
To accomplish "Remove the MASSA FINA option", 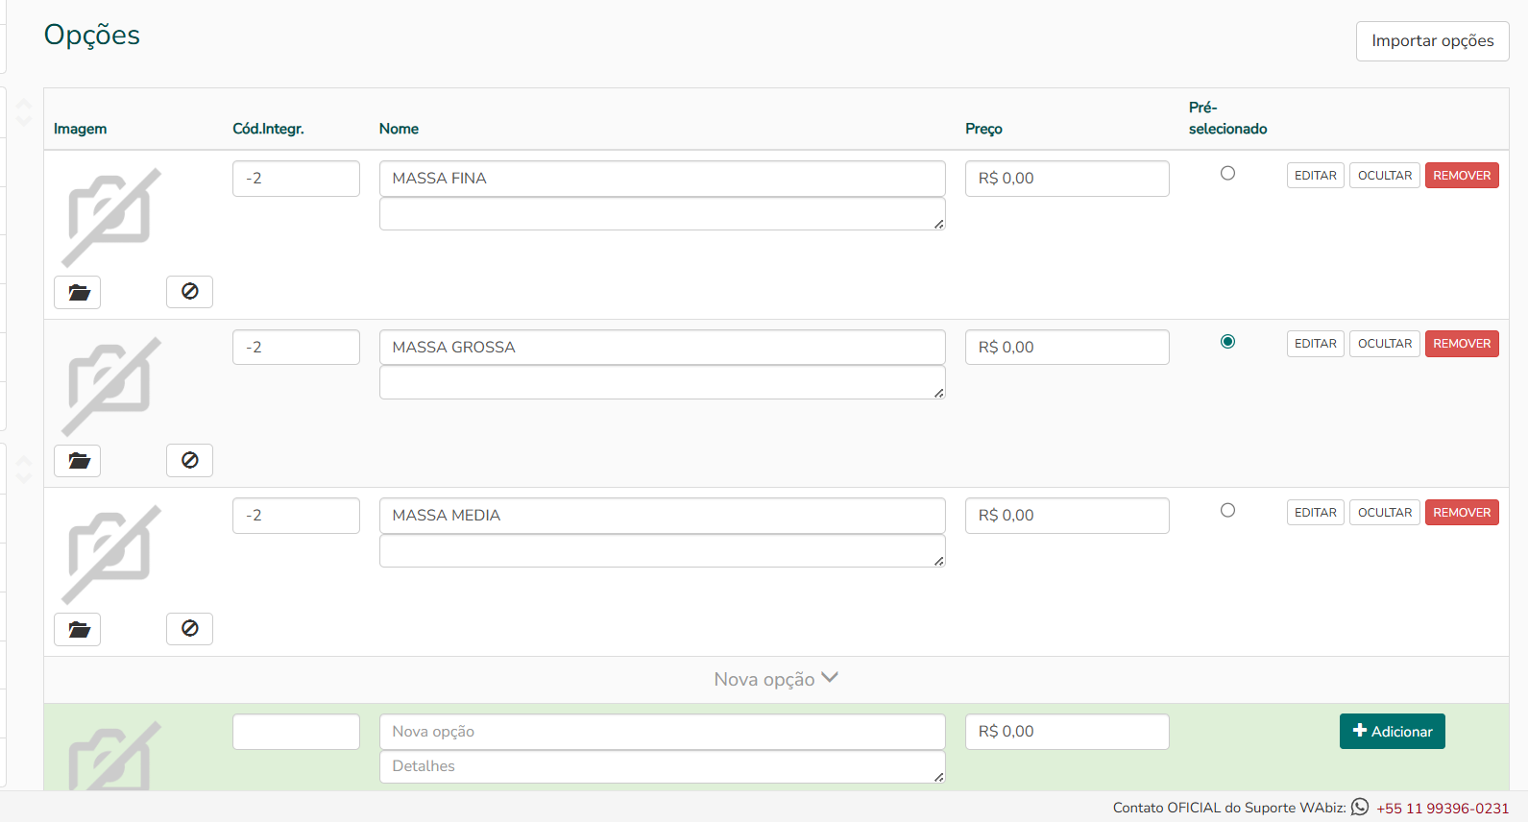I will click(x=1462, y=176).
